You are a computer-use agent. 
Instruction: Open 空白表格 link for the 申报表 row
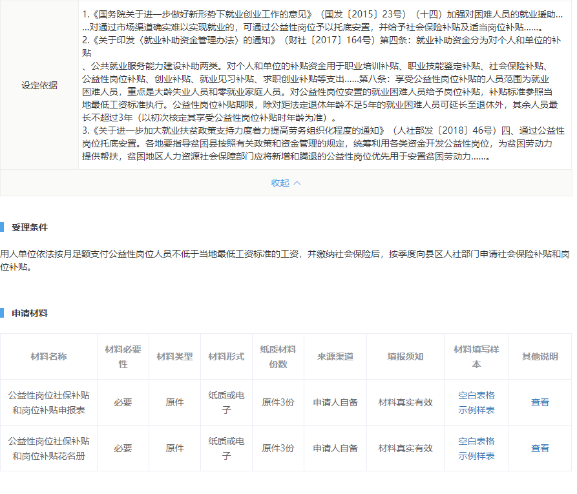point(476,395)
